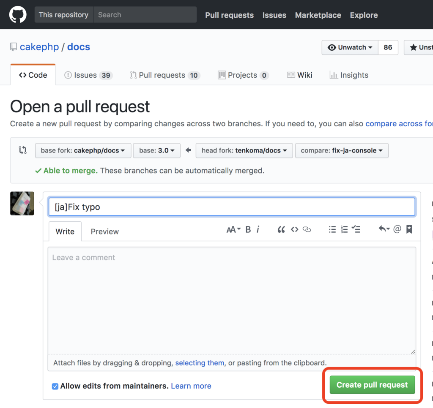Click the comment box resize handle
Image resolution: width=433 pixels, height=408 pixels.
[413, 351]
